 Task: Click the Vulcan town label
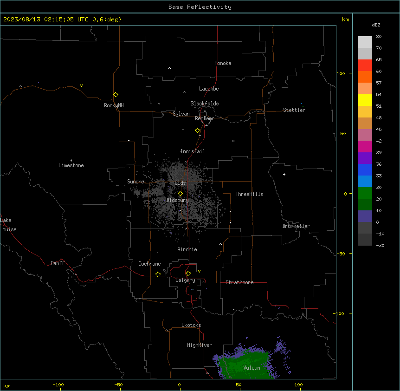pos(252,368)
